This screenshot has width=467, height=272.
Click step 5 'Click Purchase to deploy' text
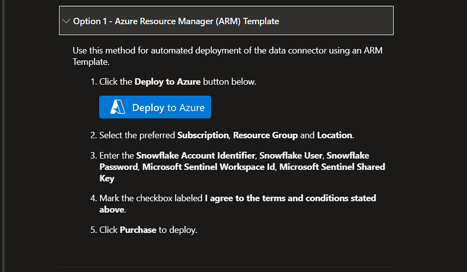click(148, 230)
